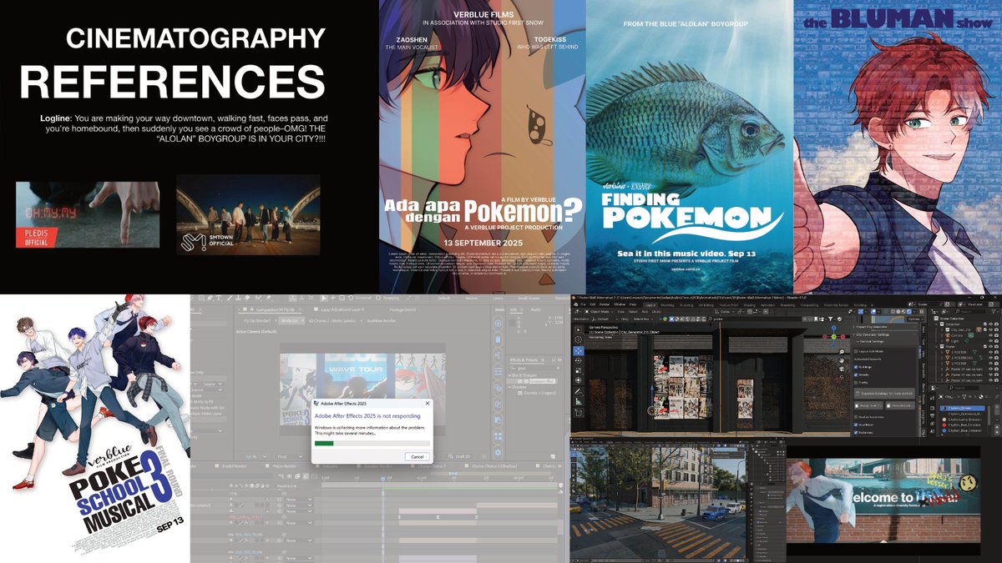The image size is (1002, 563).
Task: Activate the Add Cube tool in Blender's toolbar
Action: click(578, 412)
